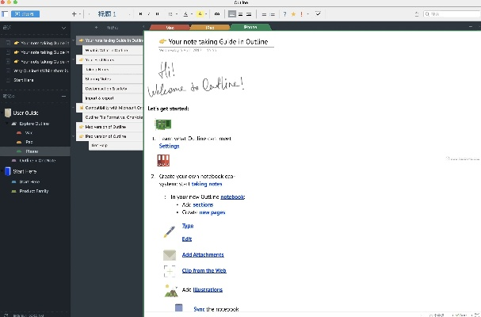Collapse the notebooks panel minus button
Viewport: 481px width, 317px height.
coord(64,97)
